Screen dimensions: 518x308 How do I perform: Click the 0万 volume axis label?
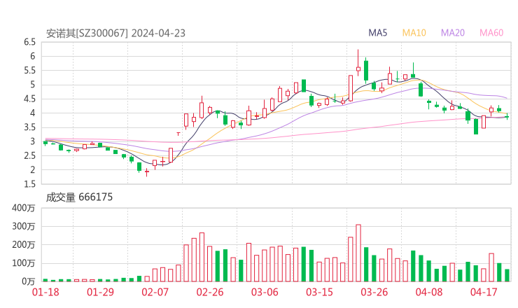[29, 281]
